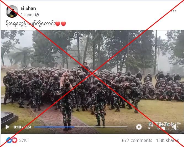Open the three-dots post options menu
Screen dimensions: 184x147
[173, 11]
